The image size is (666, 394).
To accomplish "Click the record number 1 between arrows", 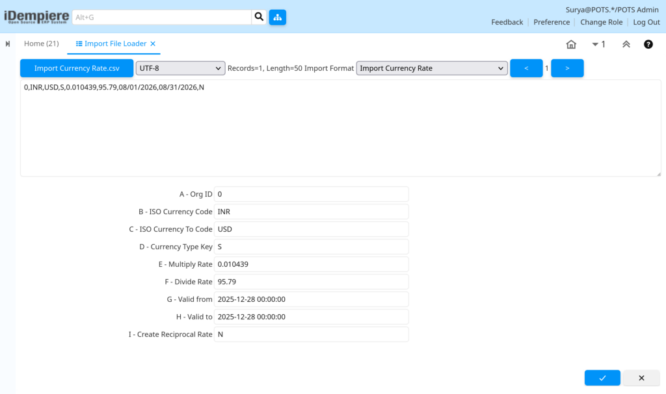I will [x=546, y=68].
